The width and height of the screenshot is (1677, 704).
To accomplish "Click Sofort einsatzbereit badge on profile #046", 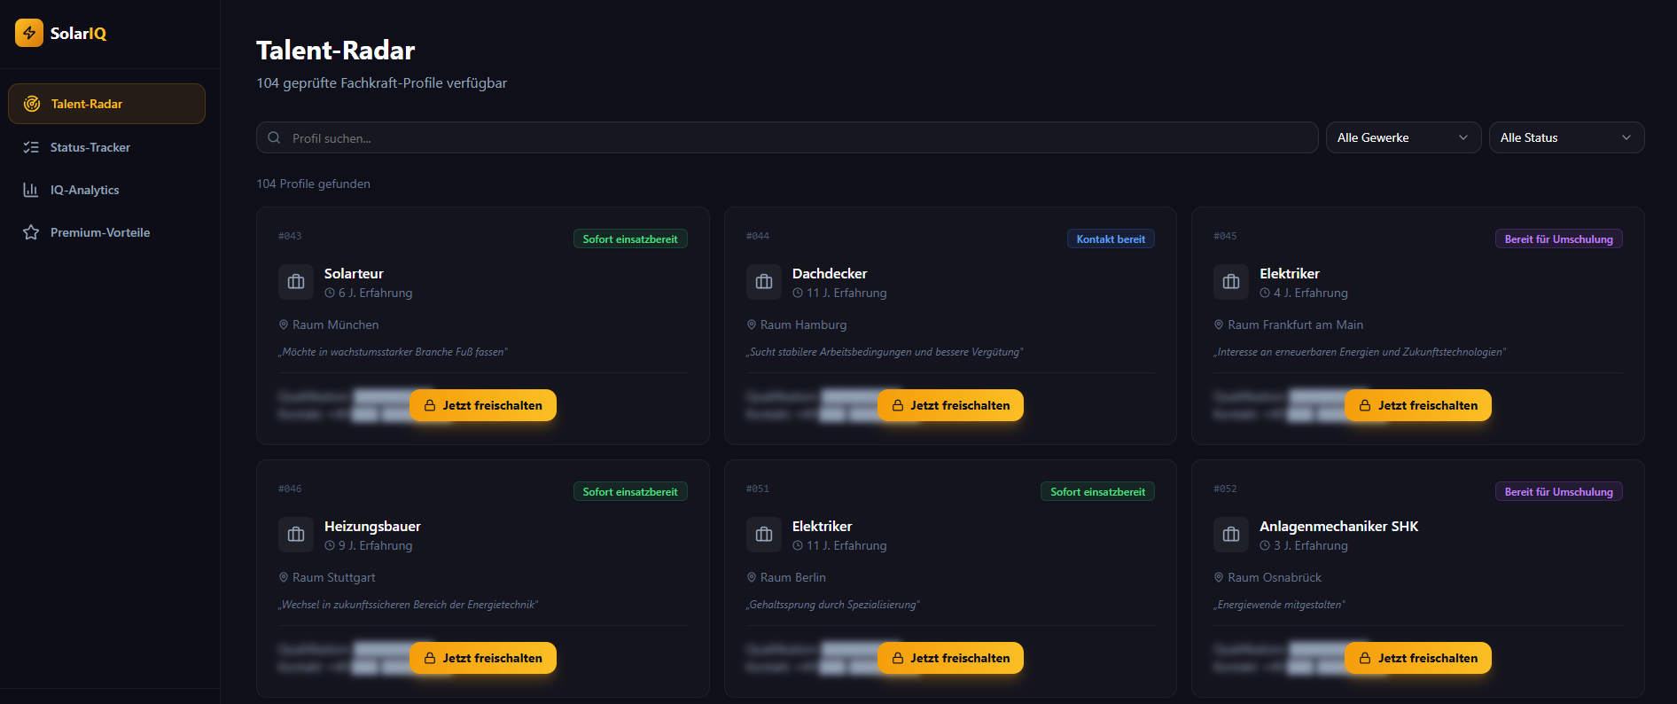I will (630, 492).
